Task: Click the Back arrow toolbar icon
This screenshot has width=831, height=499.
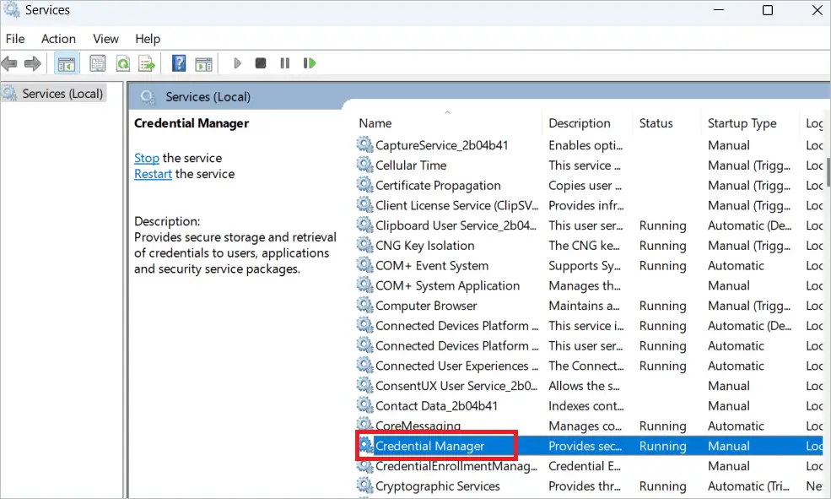Action: (9, 63)
